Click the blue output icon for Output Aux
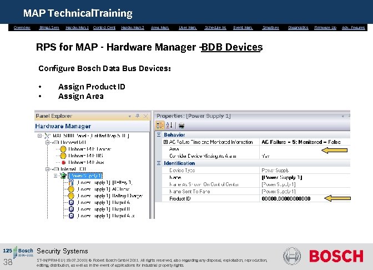This screenshot has width=373, height=270. click(71, 216)
